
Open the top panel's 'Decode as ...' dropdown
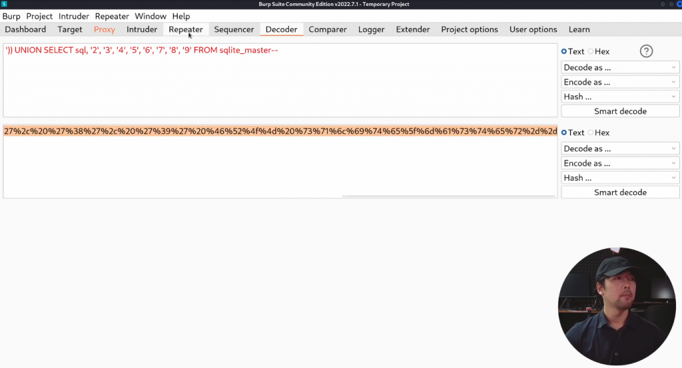click(620, 67)
